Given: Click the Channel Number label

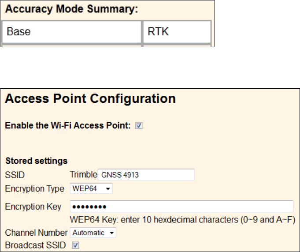Looking at the screenshot, I should [35, 233].
